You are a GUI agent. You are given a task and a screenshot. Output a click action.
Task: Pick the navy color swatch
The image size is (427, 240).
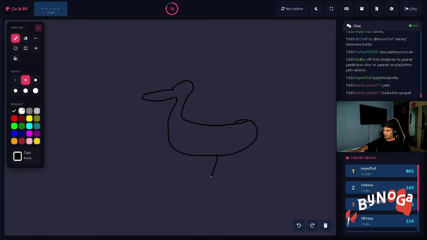22,134
